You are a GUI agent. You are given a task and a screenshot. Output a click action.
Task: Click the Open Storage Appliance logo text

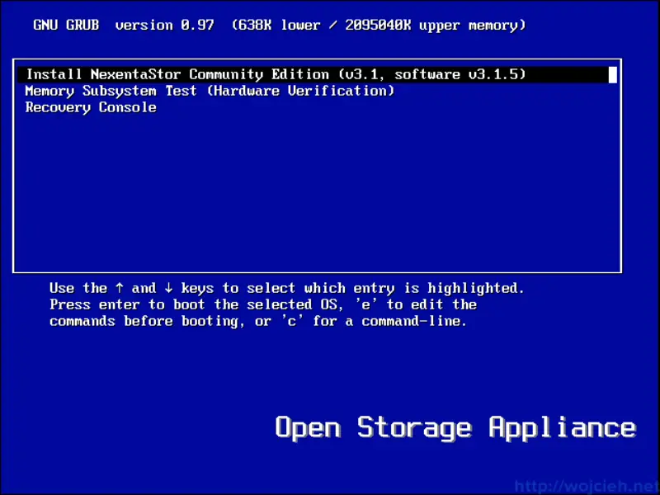click(454, 427)
